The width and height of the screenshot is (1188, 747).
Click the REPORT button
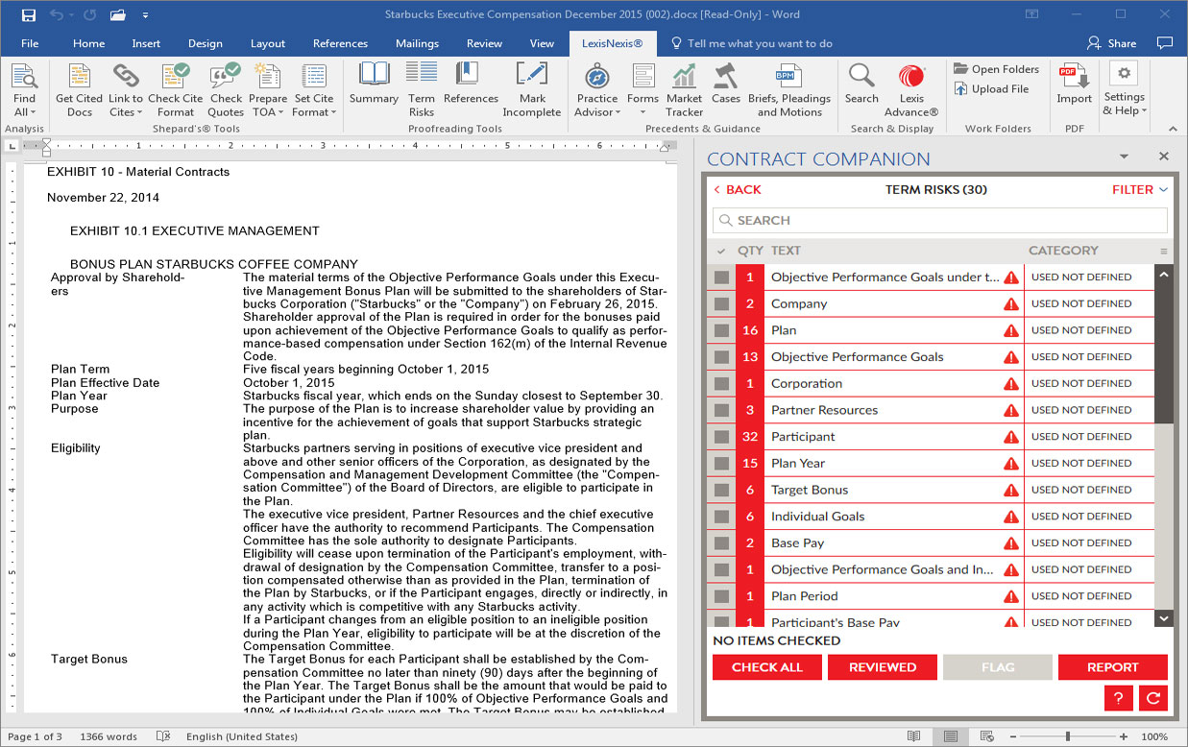(x=1113, y=667)
